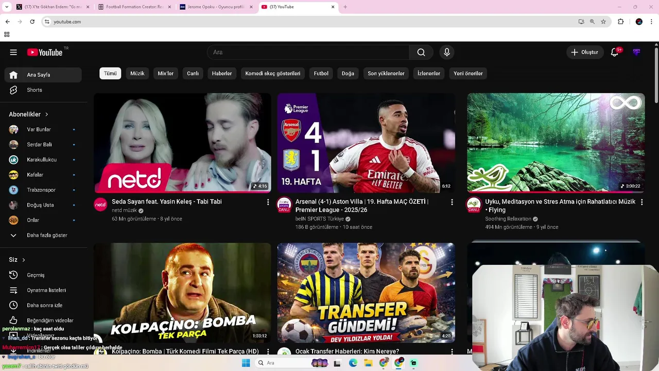Open Geçmiş history icon
This screenshot has width=659, height=371.
point(14,275)
